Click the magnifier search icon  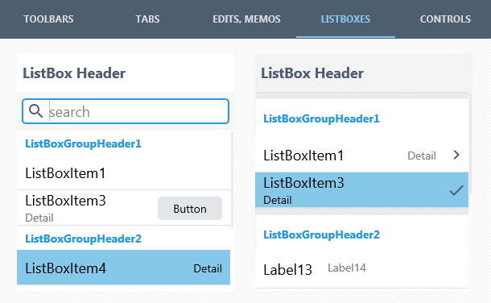click(35, 111)
